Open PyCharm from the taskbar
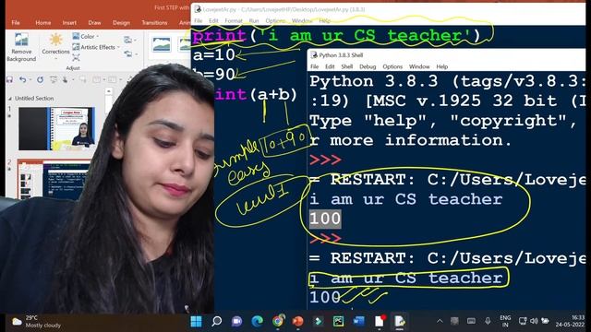The width and height of the screenshot is (591, 332). click(x=338, y=322)
